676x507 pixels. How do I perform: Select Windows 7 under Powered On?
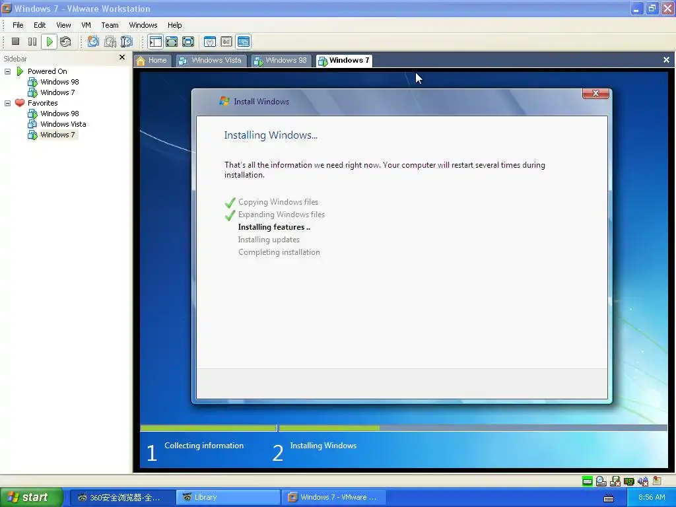point(57,92)
